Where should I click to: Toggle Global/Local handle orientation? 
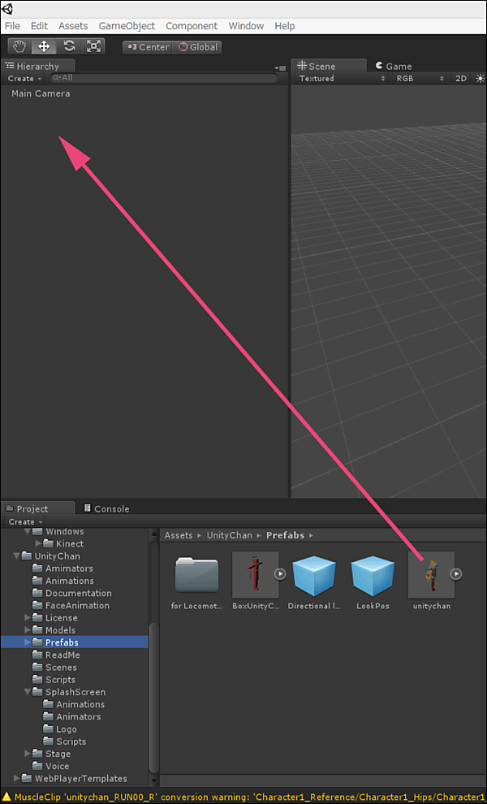pos(197,47)
